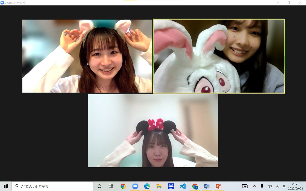Launch Visual Studio Code from the taskbar
306x191 pixels.
click(183, 186)
